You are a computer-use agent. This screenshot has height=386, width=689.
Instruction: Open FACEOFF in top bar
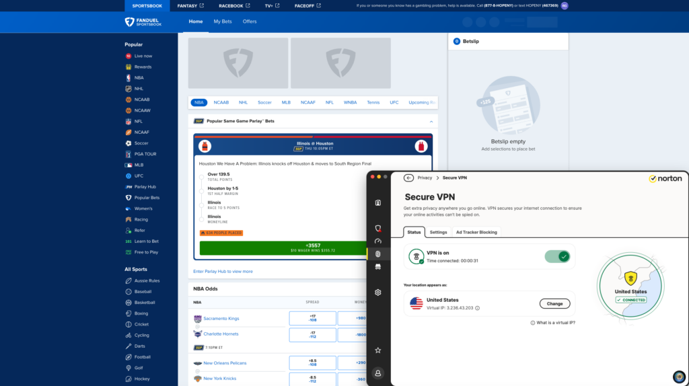point(307,5)
